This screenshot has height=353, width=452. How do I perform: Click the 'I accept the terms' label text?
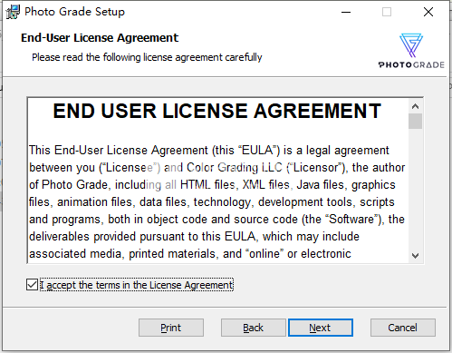(137, 285)
